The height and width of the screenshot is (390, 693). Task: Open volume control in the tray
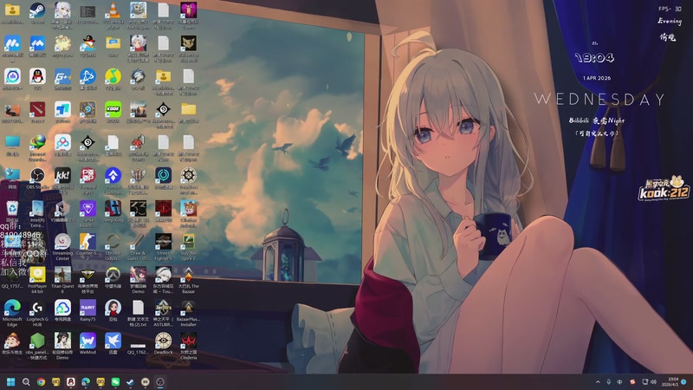coord(653,381)
